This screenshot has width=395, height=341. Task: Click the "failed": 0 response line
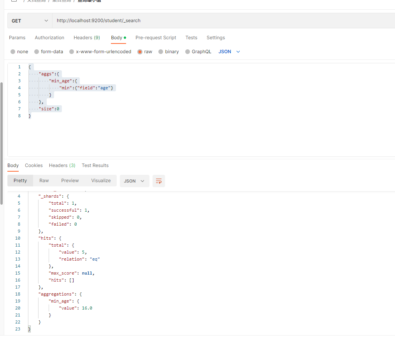[x=63, y=224]
